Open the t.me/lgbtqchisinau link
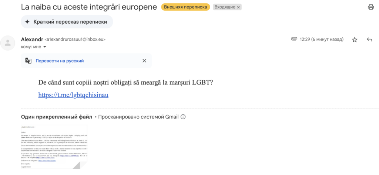The image size is (379, 175). click(x=73, y=95)
